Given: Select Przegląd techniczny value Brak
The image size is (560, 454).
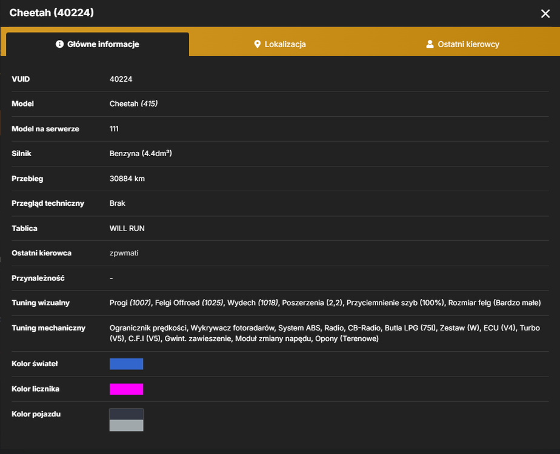Looking at the screenshot, I should tap(117, 203).
